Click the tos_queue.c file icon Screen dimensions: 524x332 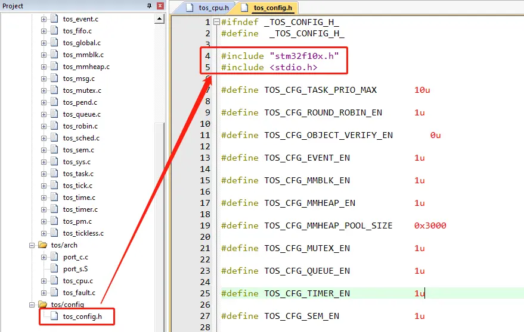point(54,114)
